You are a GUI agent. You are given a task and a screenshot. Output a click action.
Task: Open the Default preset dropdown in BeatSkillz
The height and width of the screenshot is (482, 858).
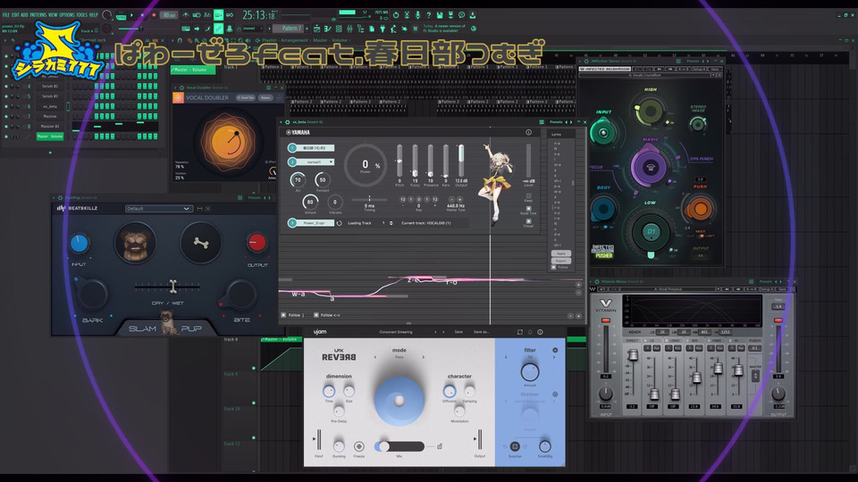click(157, 209)
